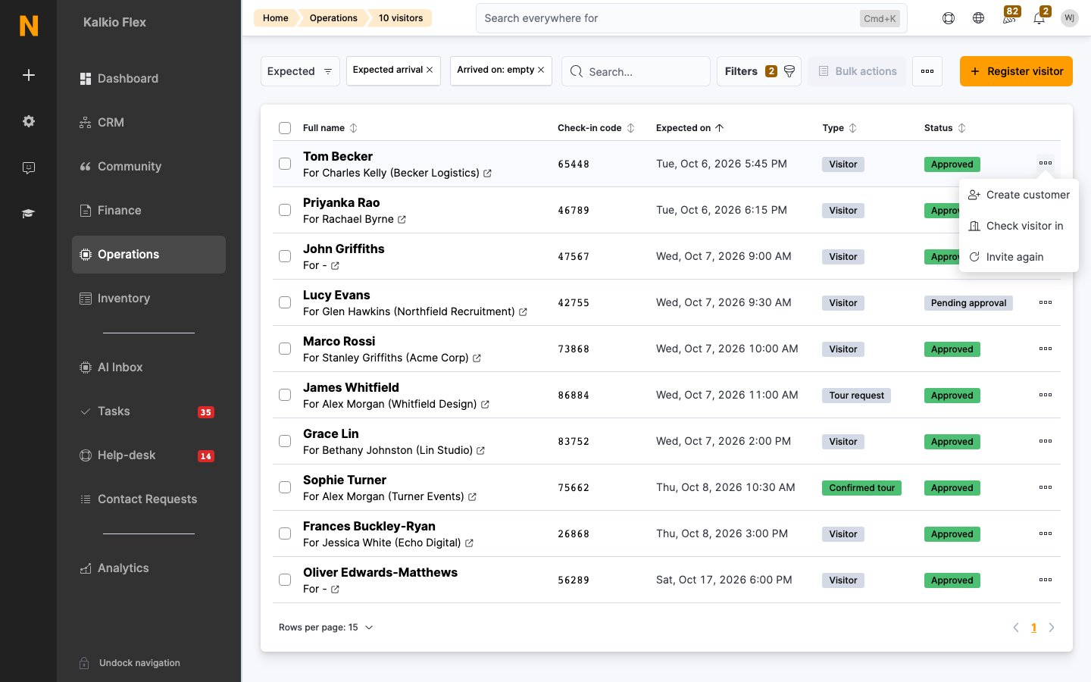Screen dimensions: 1091x682
Task: Select Invite again in the row menu
Action: click(x=1019, y=257)
